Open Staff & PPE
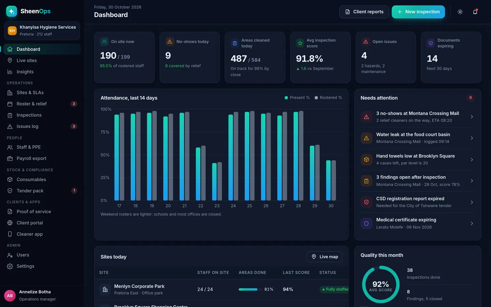 (42, 147)
